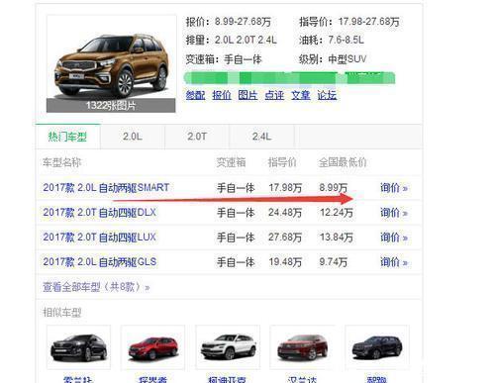Click the 17.98万 guide price cell
495x383 pixels.
point(285,188)
